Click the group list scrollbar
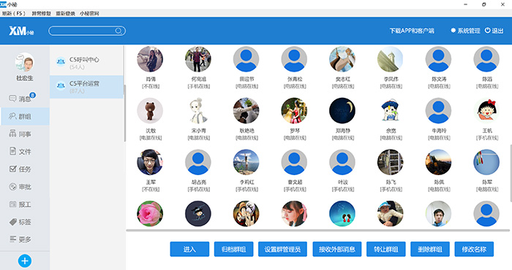The width and height of the screenshot is (512, 270). pos(124,112)
